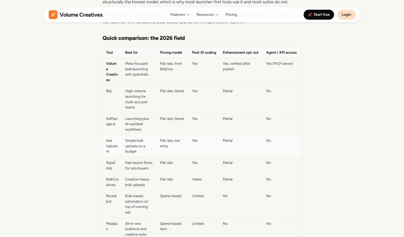
Task: Select the BulkCreatives tool name cell
Action: coord(112,182)
